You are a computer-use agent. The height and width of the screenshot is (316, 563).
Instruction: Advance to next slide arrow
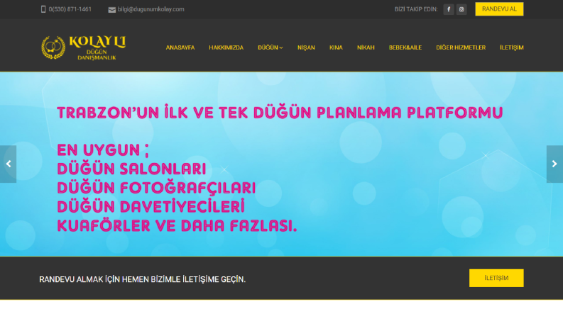click(554, 164)
